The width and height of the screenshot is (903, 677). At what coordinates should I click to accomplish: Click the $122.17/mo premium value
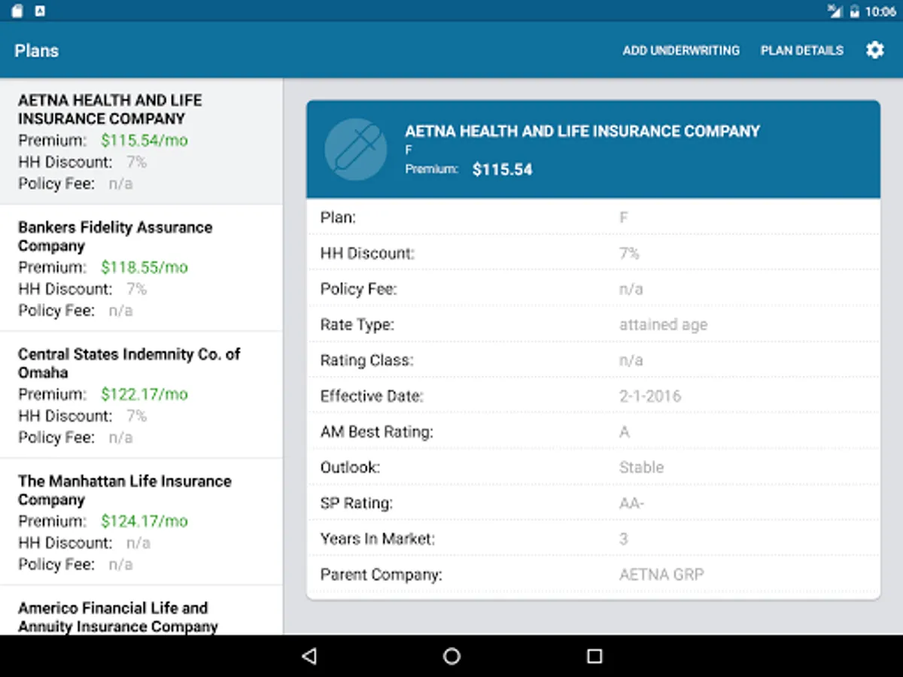tap(144, 394)
